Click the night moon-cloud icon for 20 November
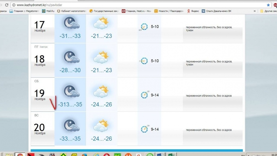 pyautogui.click(x=71, y=126)
